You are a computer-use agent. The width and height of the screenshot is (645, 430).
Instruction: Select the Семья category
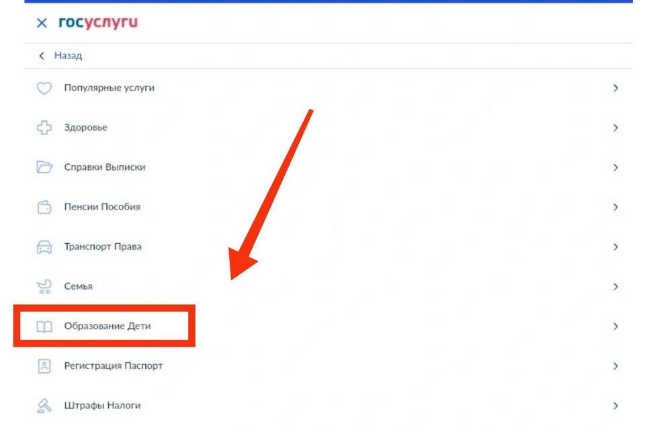click(x=329, y=286)
